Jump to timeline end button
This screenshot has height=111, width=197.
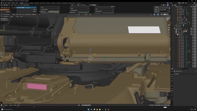click(90, 105)
